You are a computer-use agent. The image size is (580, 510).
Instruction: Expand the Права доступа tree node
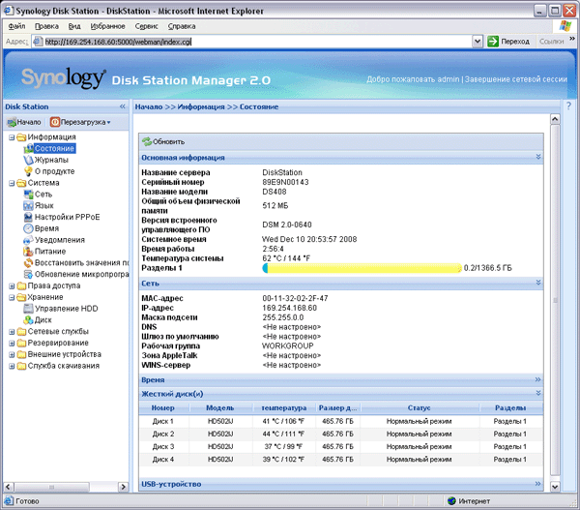tap(12, 285)
